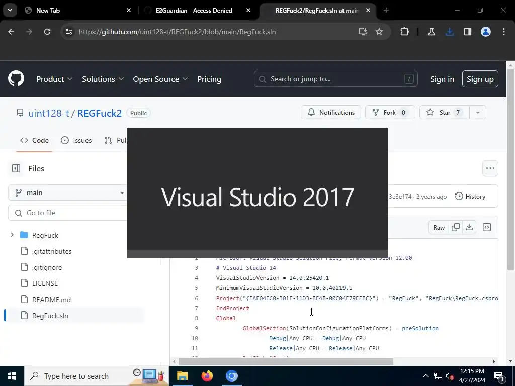The height and width of the screenshot is (386, 515).
Task: Click the Chrome taskbar icon
Action: coord(231,376)
